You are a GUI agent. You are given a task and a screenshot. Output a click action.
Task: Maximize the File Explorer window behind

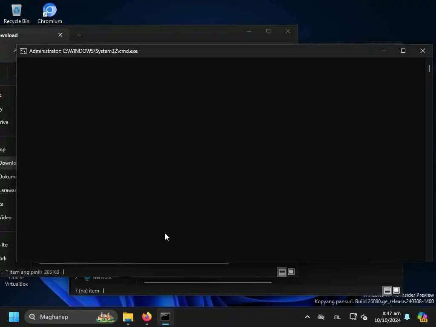268,31
